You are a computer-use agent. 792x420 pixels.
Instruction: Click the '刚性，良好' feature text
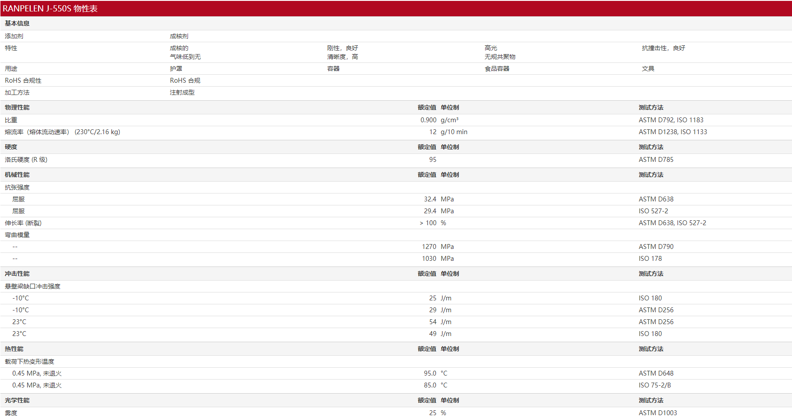tap(343, 48)
